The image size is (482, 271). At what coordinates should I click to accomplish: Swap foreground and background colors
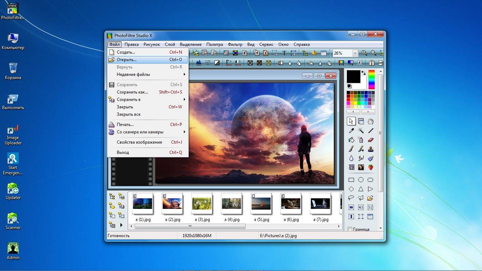(x=363, y=73)
